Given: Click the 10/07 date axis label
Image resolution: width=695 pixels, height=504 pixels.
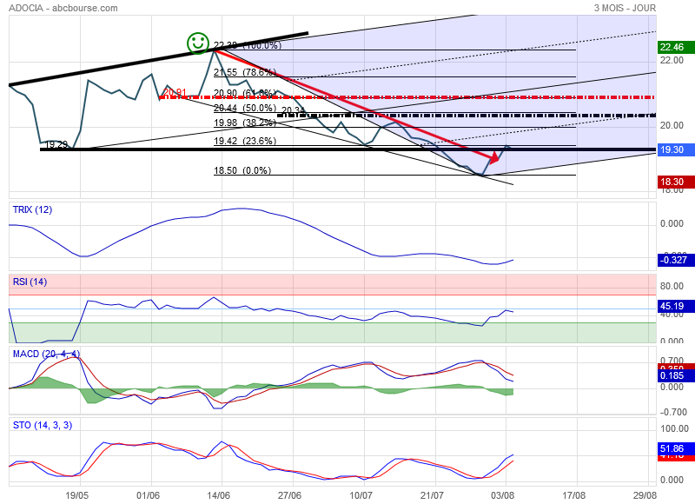Looking at the screenshot, I should click(361, 495).
